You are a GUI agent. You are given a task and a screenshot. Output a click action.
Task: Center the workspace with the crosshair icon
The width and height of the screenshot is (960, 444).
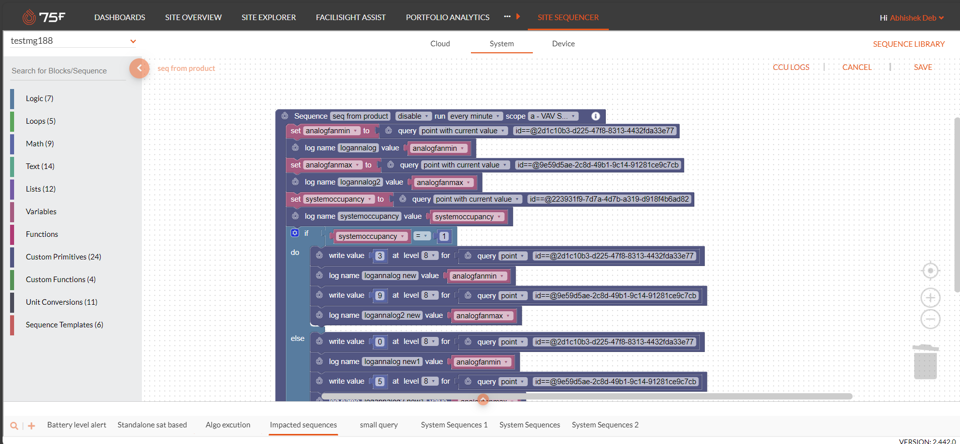(930, 271)
